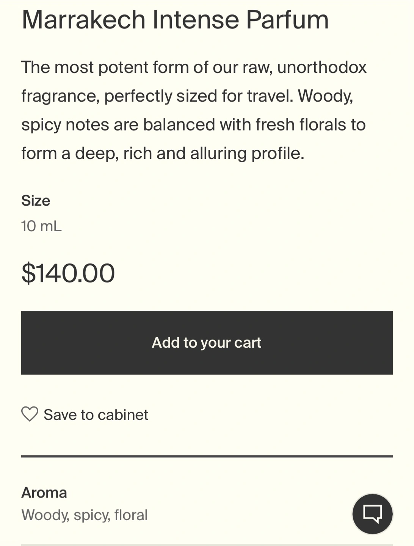
Task: Select the 10 mL size value
Action: 41,226
